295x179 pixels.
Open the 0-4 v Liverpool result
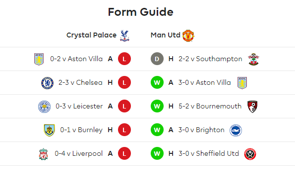(x=79, y=153)
